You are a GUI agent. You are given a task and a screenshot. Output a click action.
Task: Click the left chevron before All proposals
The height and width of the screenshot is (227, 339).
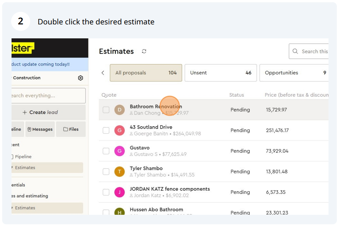click(x=103, y=73)
